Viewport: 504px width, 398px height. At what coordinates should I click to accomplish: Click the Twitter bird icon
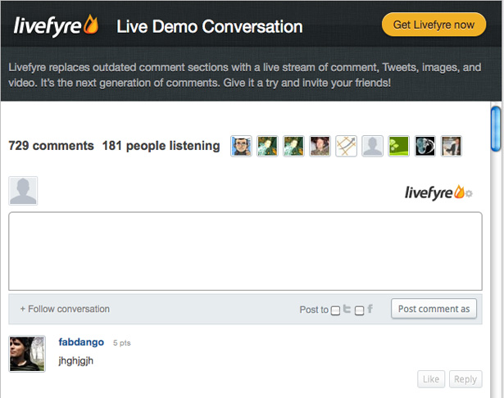point(347,309)
